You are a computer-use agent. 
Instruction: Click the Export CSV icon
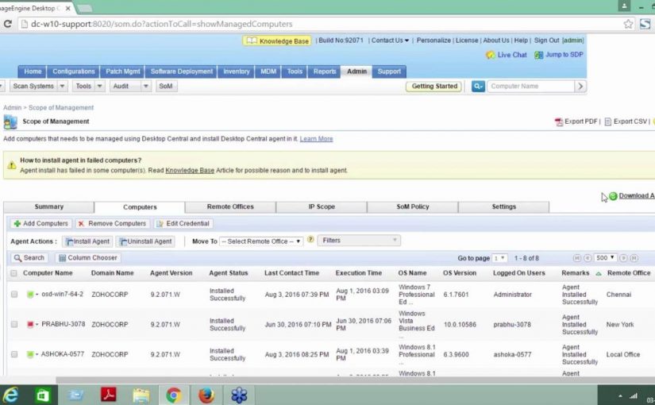(x=608, y=121)
